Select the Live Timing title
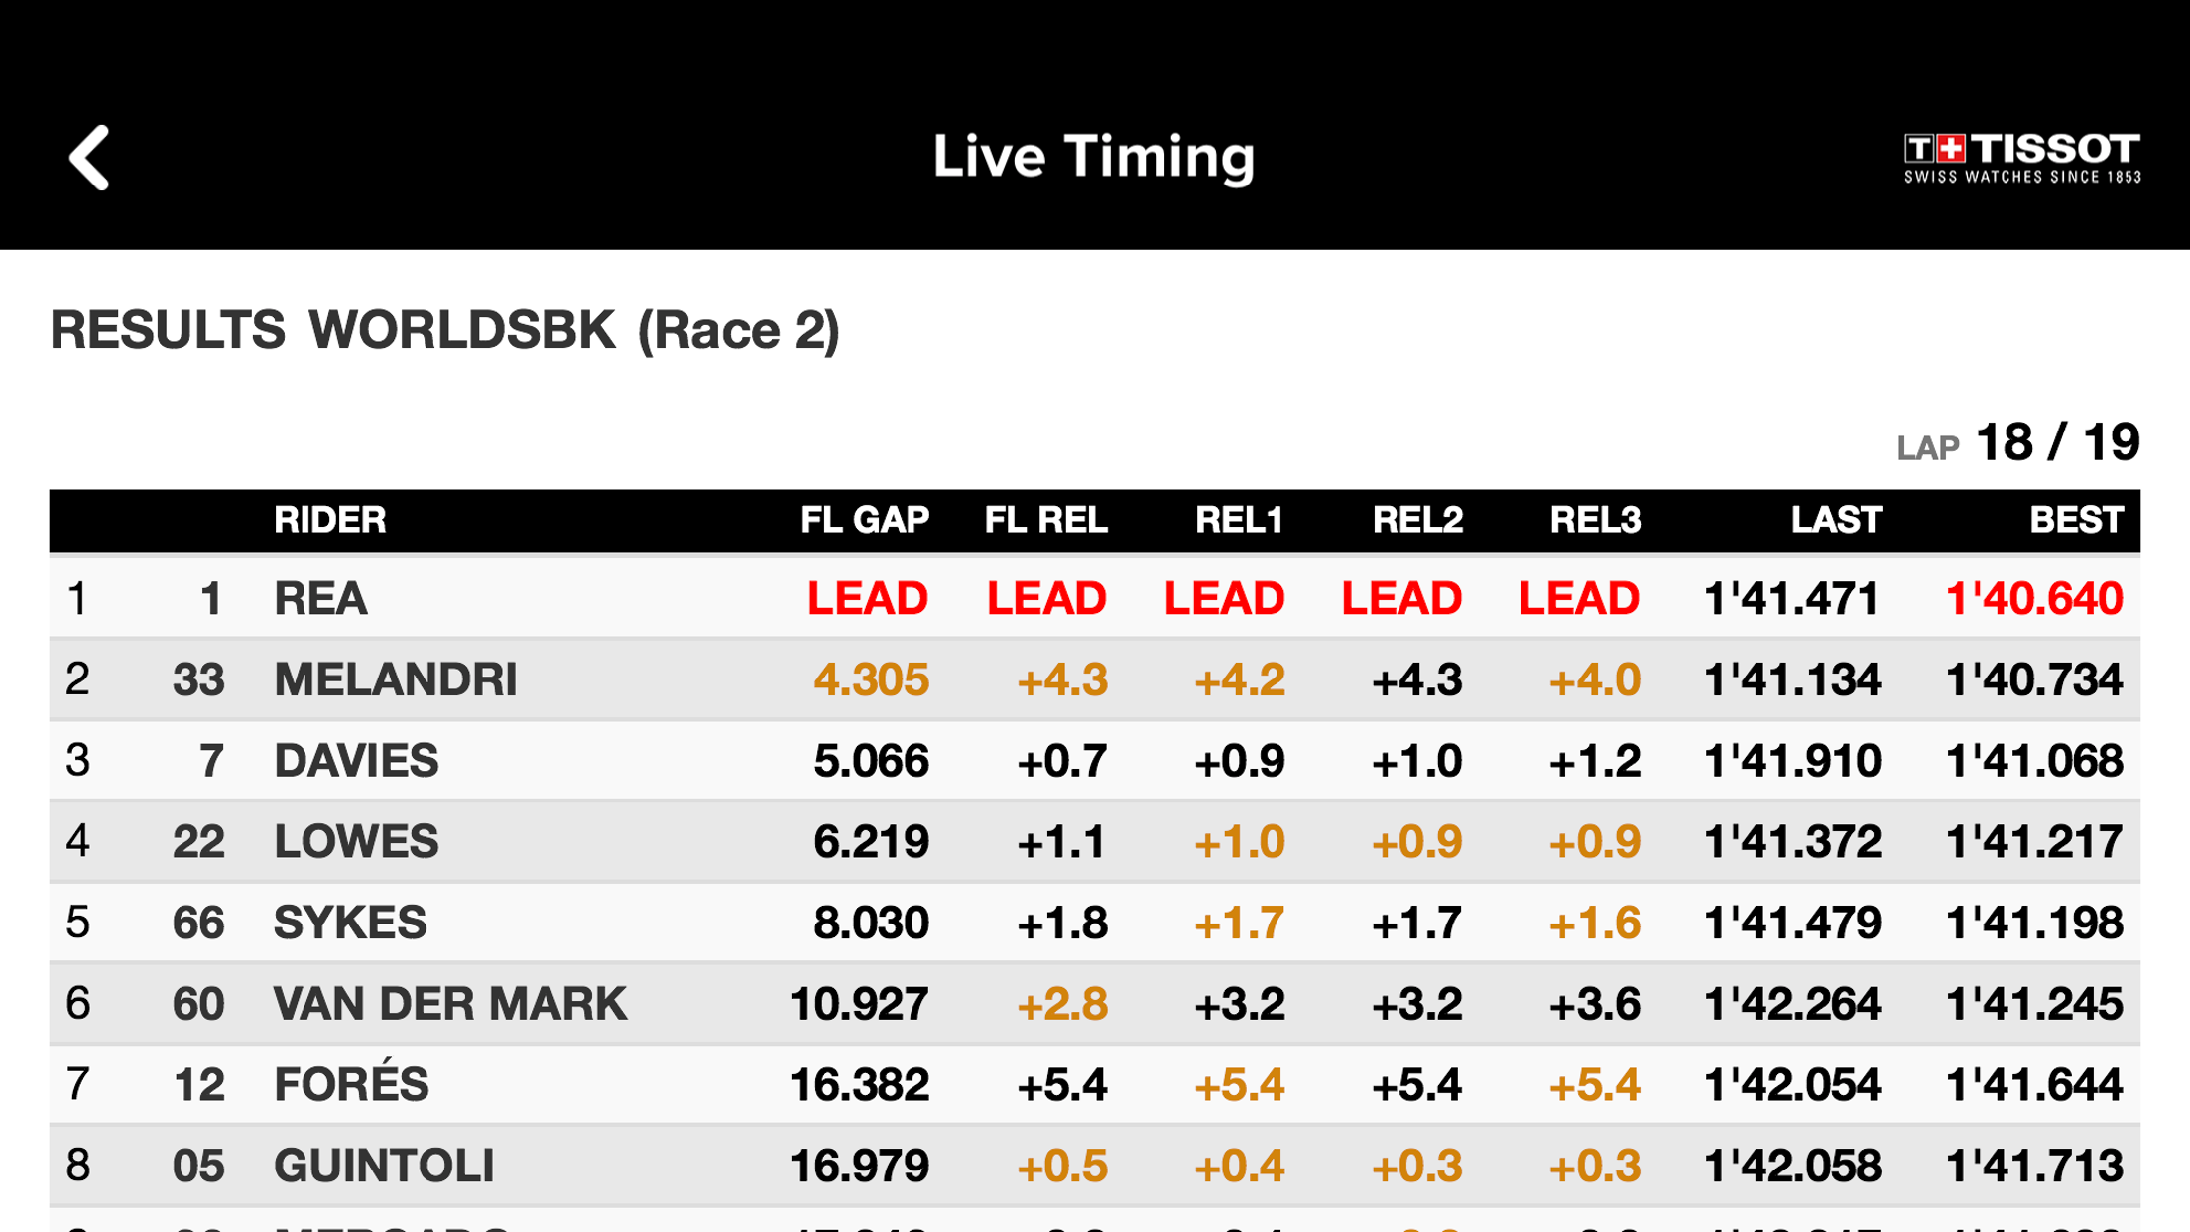2190x1232 pixels. pos(1093,157)
